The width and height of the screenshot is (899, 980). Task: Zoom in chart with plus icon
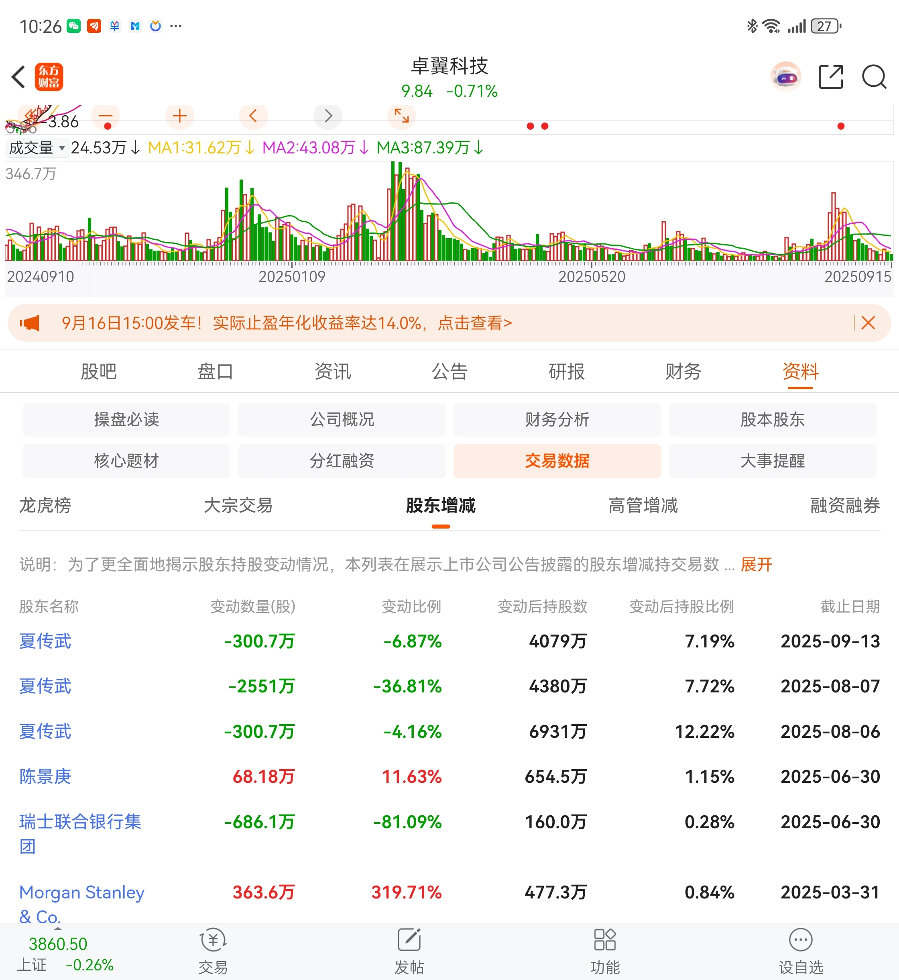click(x=179, y=116)
